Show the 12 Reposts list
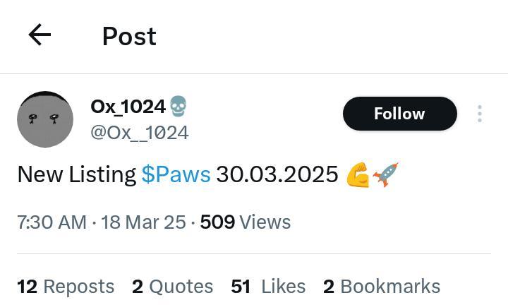 click(66, 286)
